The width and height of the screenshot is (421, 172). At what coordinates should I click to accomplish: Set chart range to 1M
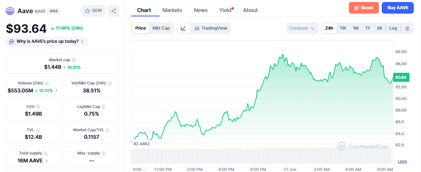tap(356, 28)
